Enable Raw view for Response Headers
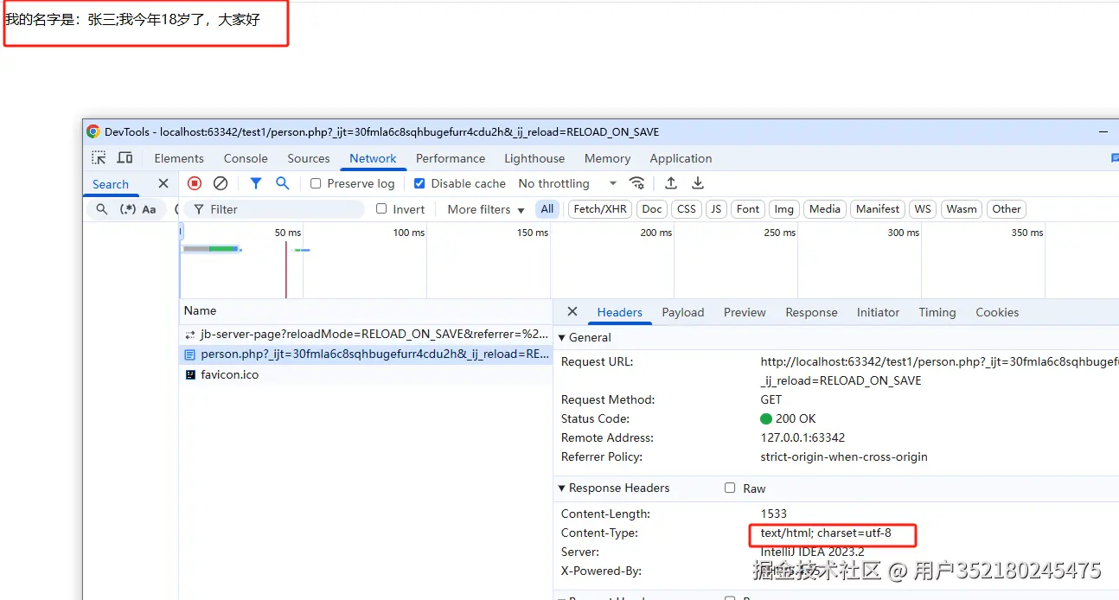Viewport: 1119px width, 600px height. tap(731, 488)
